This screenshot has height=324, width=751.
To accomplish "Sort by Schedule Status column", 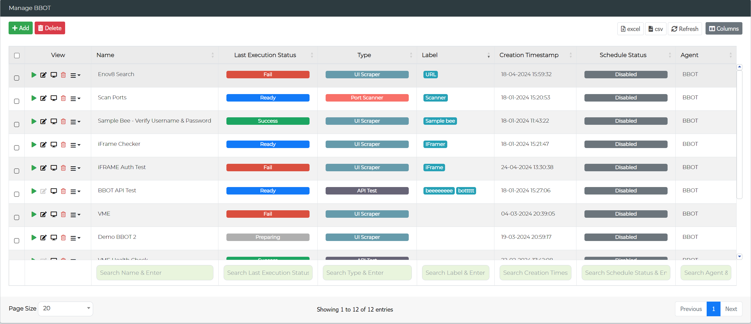I will tap(626, 55).
